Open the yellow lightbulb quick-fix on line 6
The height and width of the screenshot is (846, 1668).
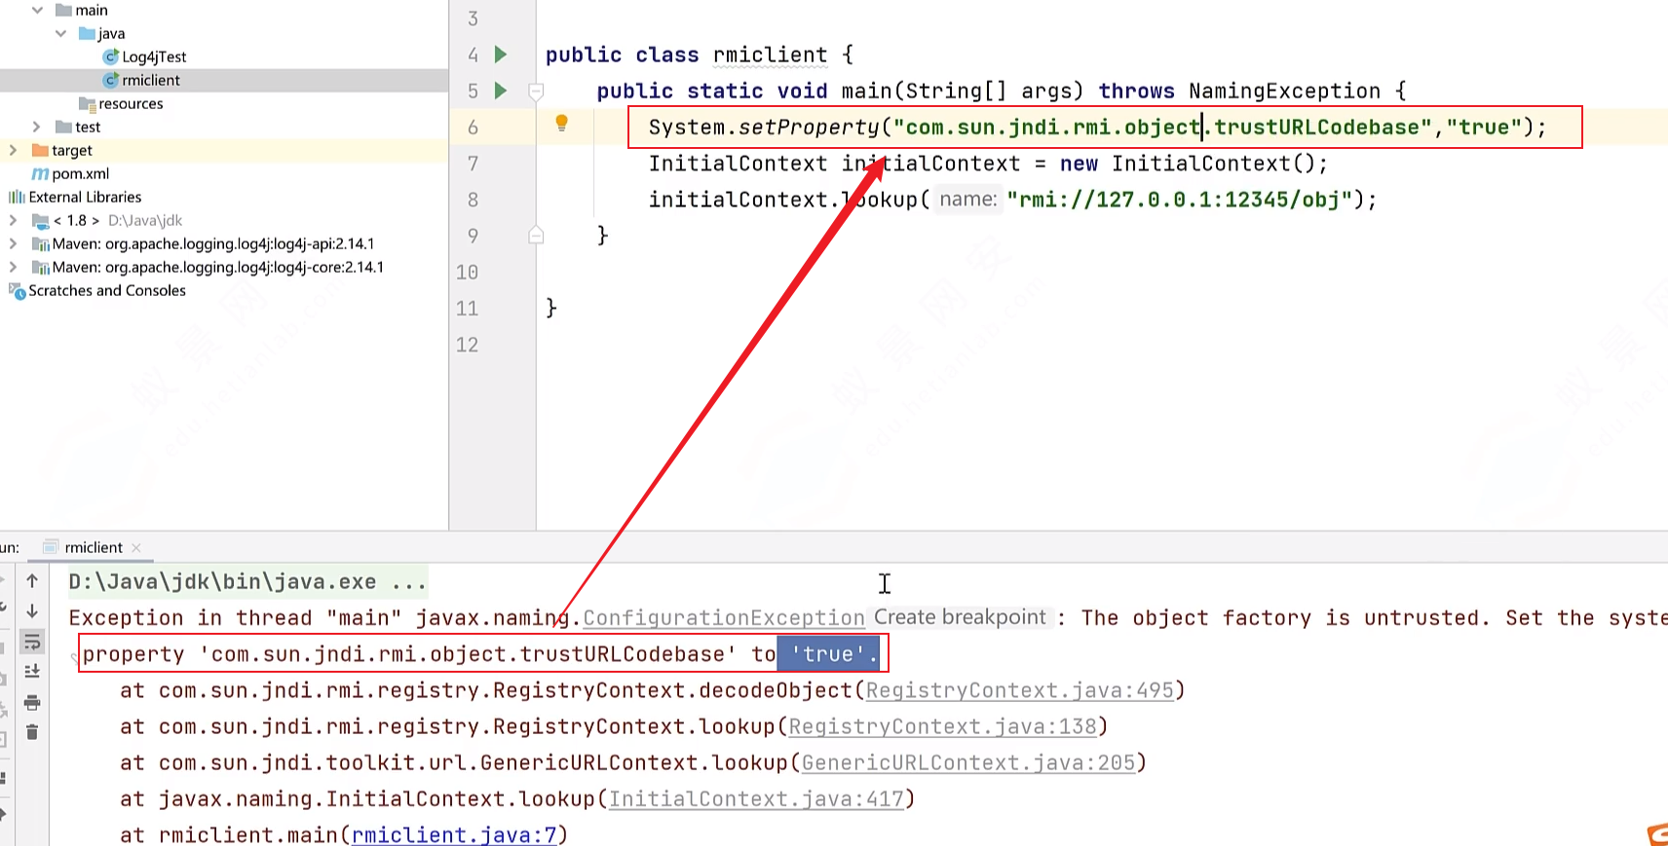point(561,123)
